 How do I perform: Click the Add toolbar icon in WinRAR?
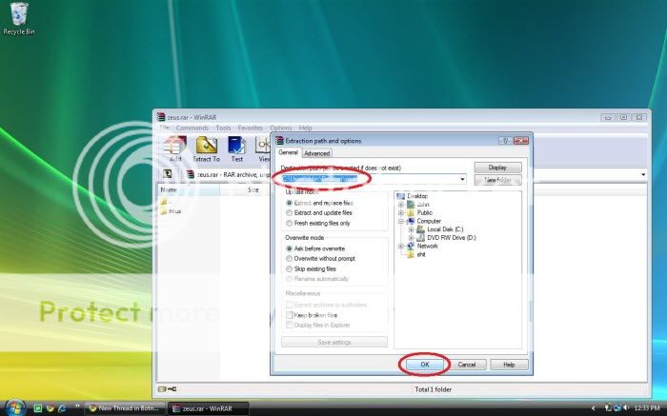click(x=174, y=149)
